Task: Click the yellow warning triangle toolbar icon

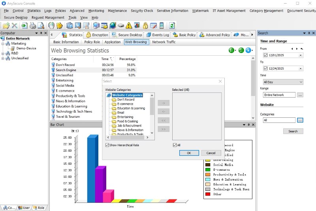Action: [x=129, y=26]
